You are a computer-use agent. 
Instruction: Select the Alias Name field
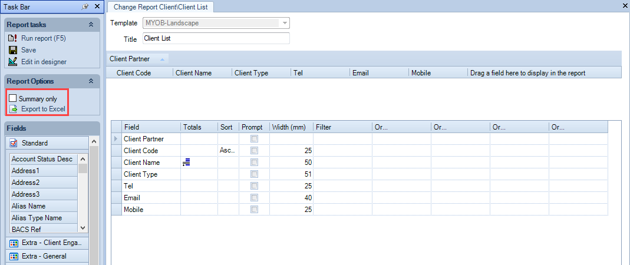click(44, 206)
